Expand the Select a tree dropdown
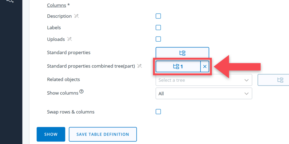The height and width of the screenshot is (144, 289). click(203, 80)
